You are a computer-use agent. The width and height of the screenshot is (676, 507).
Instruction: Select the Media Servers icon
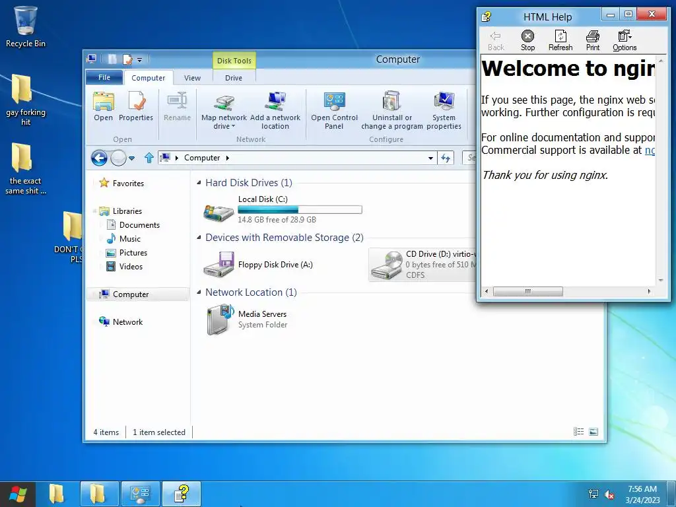point(220,320)
